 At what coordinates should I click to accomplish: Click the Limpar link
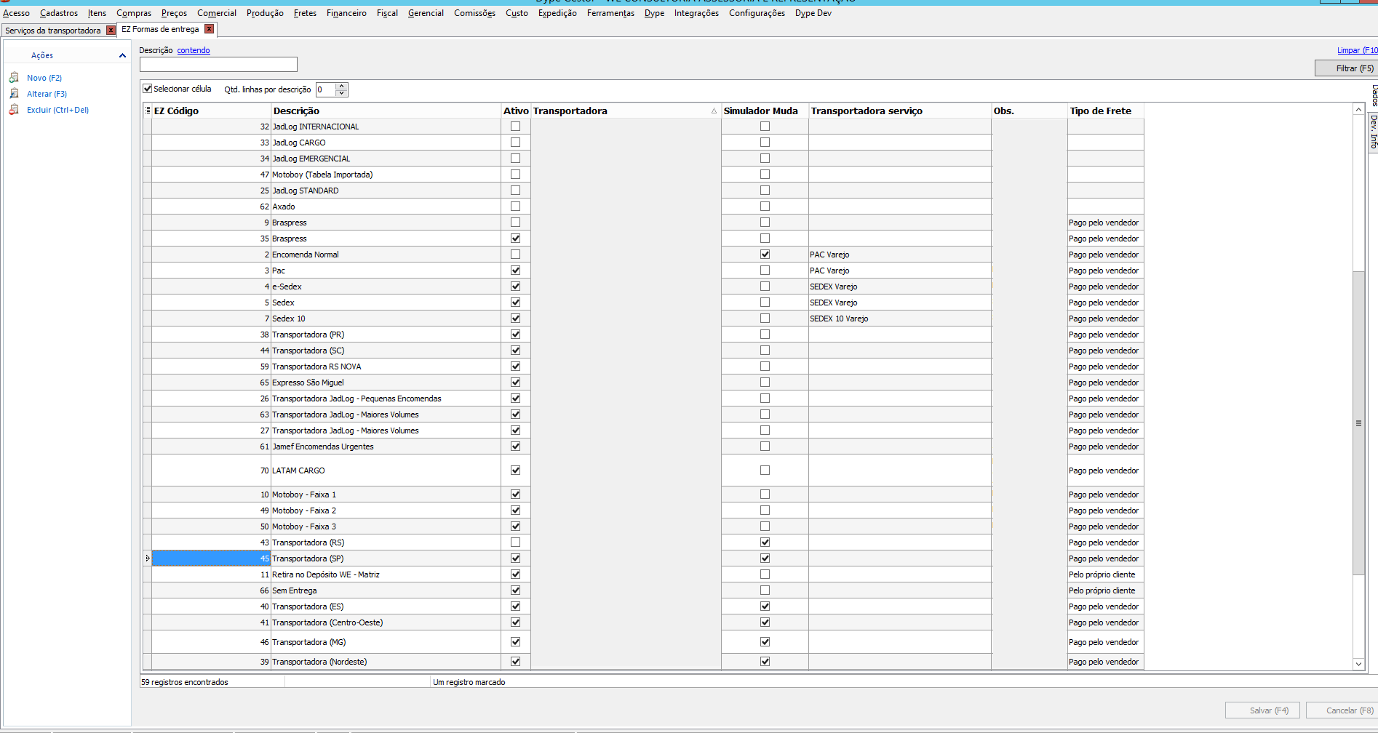(x=1357, y=50)
